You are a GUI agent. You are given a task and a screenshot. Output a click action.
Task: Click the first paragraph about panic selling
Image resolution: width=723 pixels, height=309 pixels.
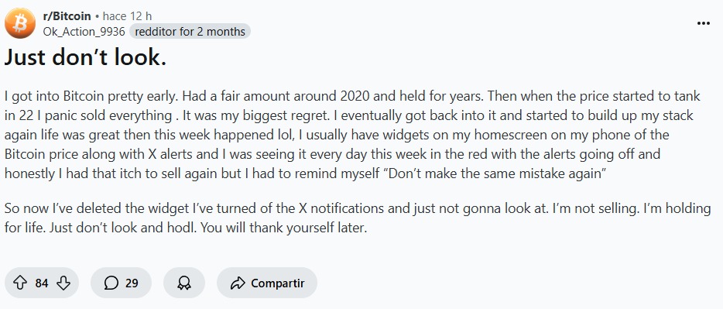pyautogui.click(x=353, y=135)
